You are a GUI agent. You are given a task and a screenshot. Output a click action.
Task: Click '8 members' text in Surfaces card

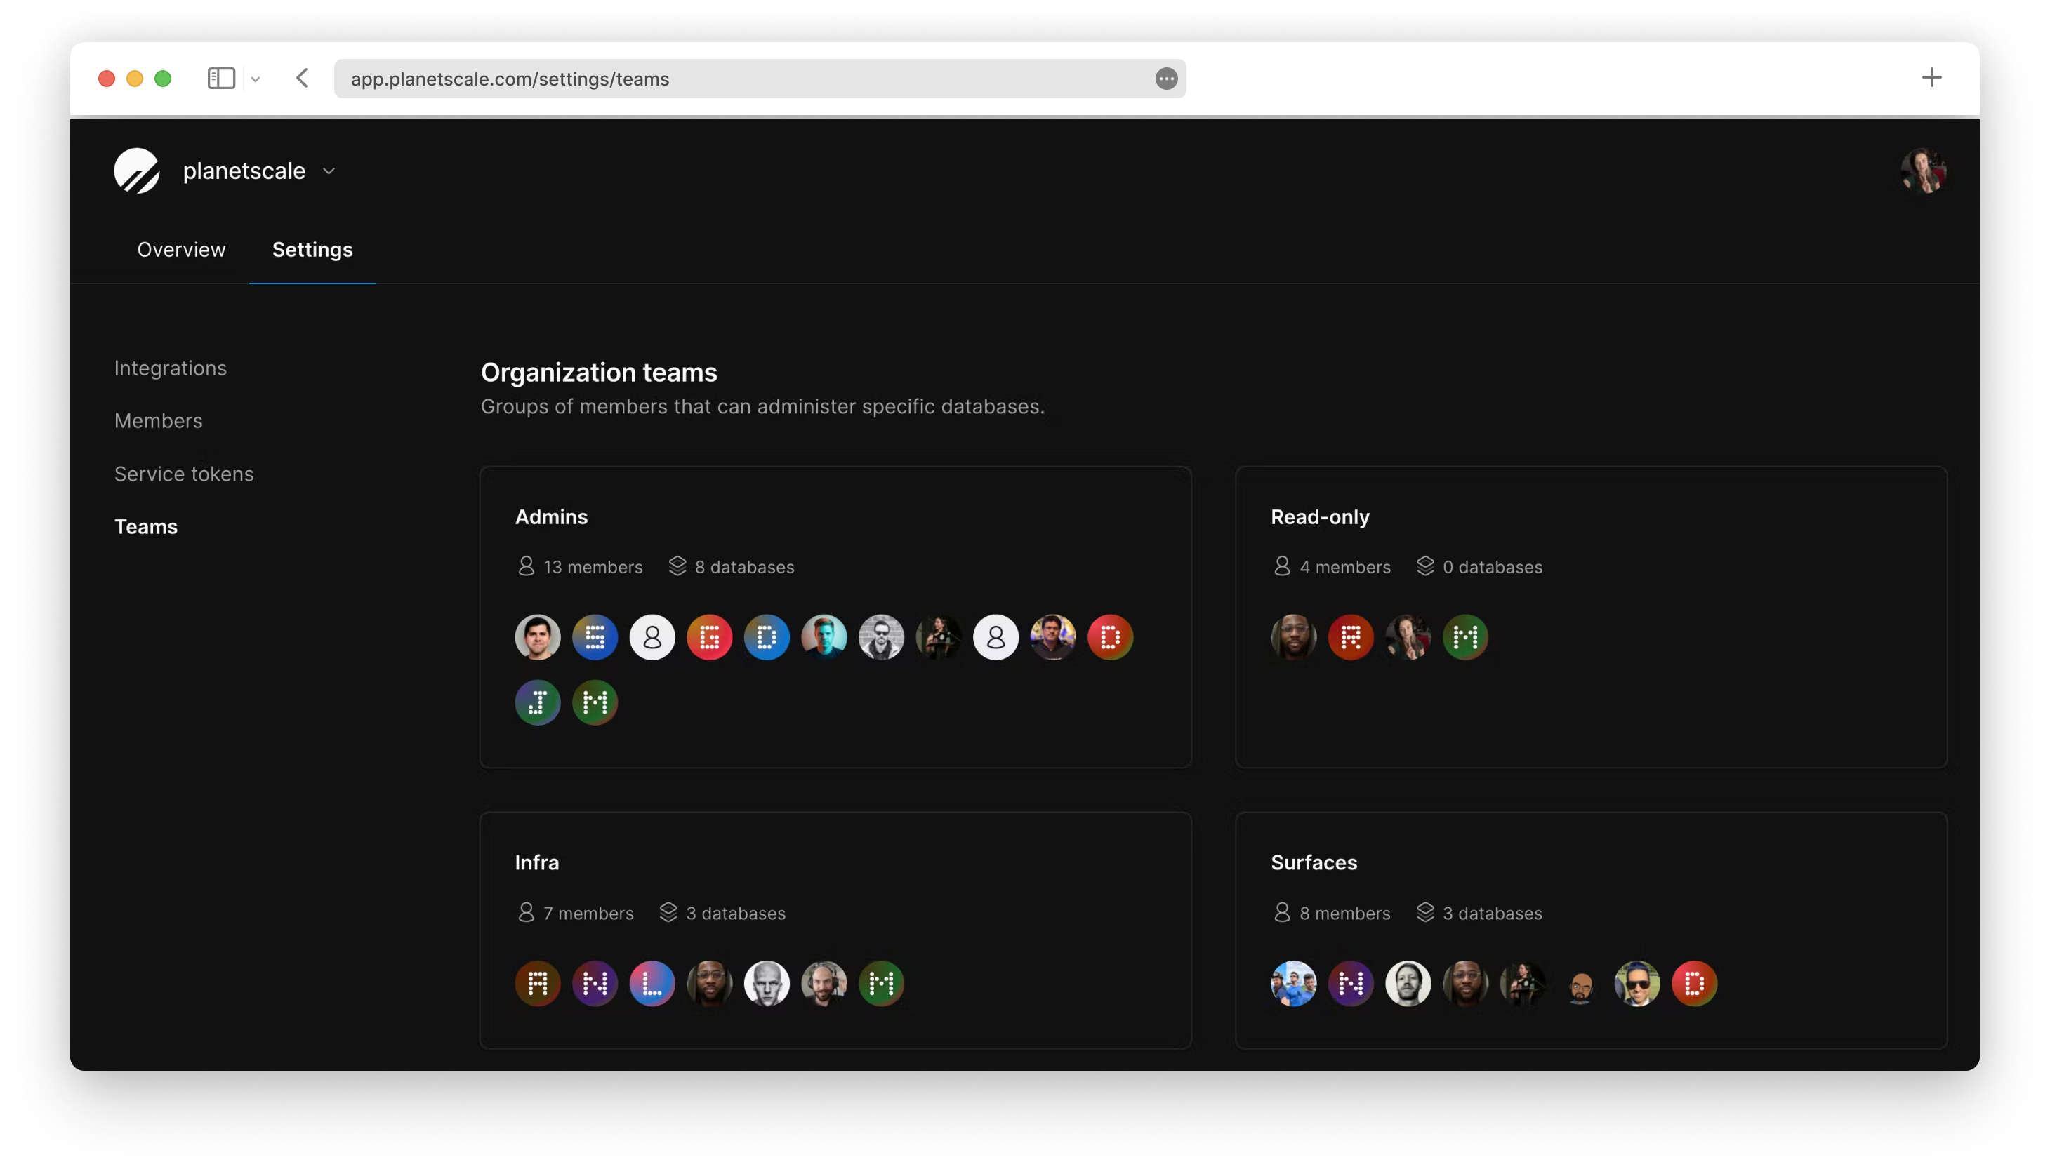[x=1344, y=913]
